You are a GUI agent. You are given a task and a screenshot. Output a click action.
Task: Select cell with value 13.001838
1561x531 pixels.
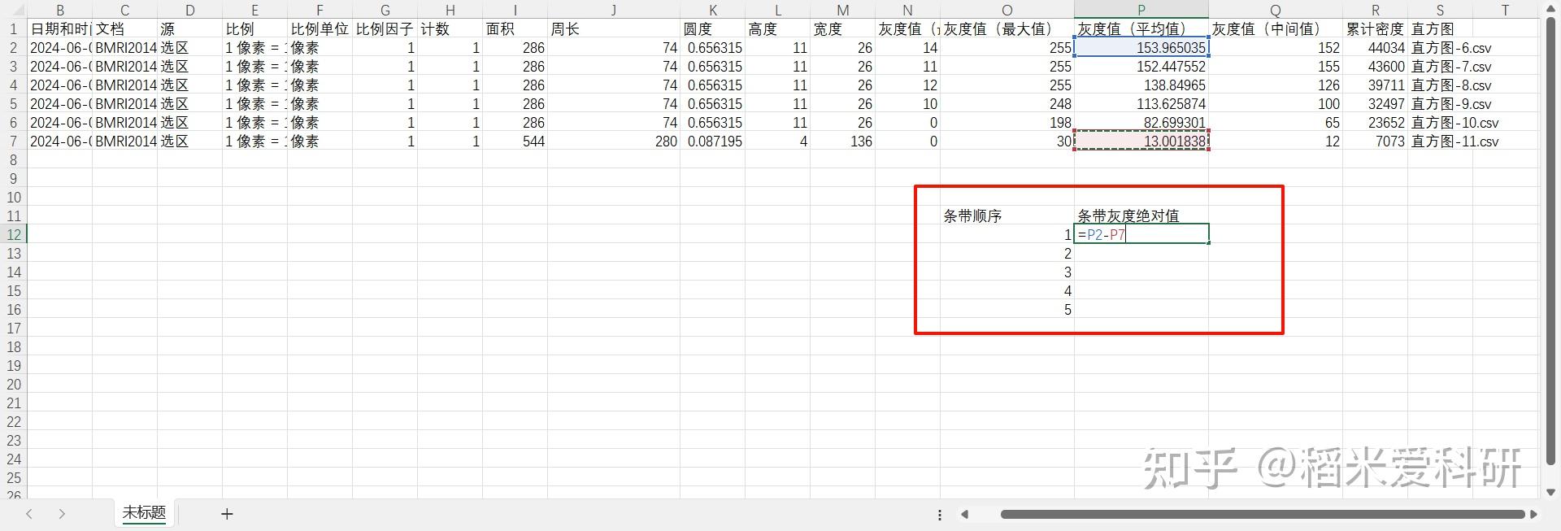pyautogui.click(x=1141, y=141)
